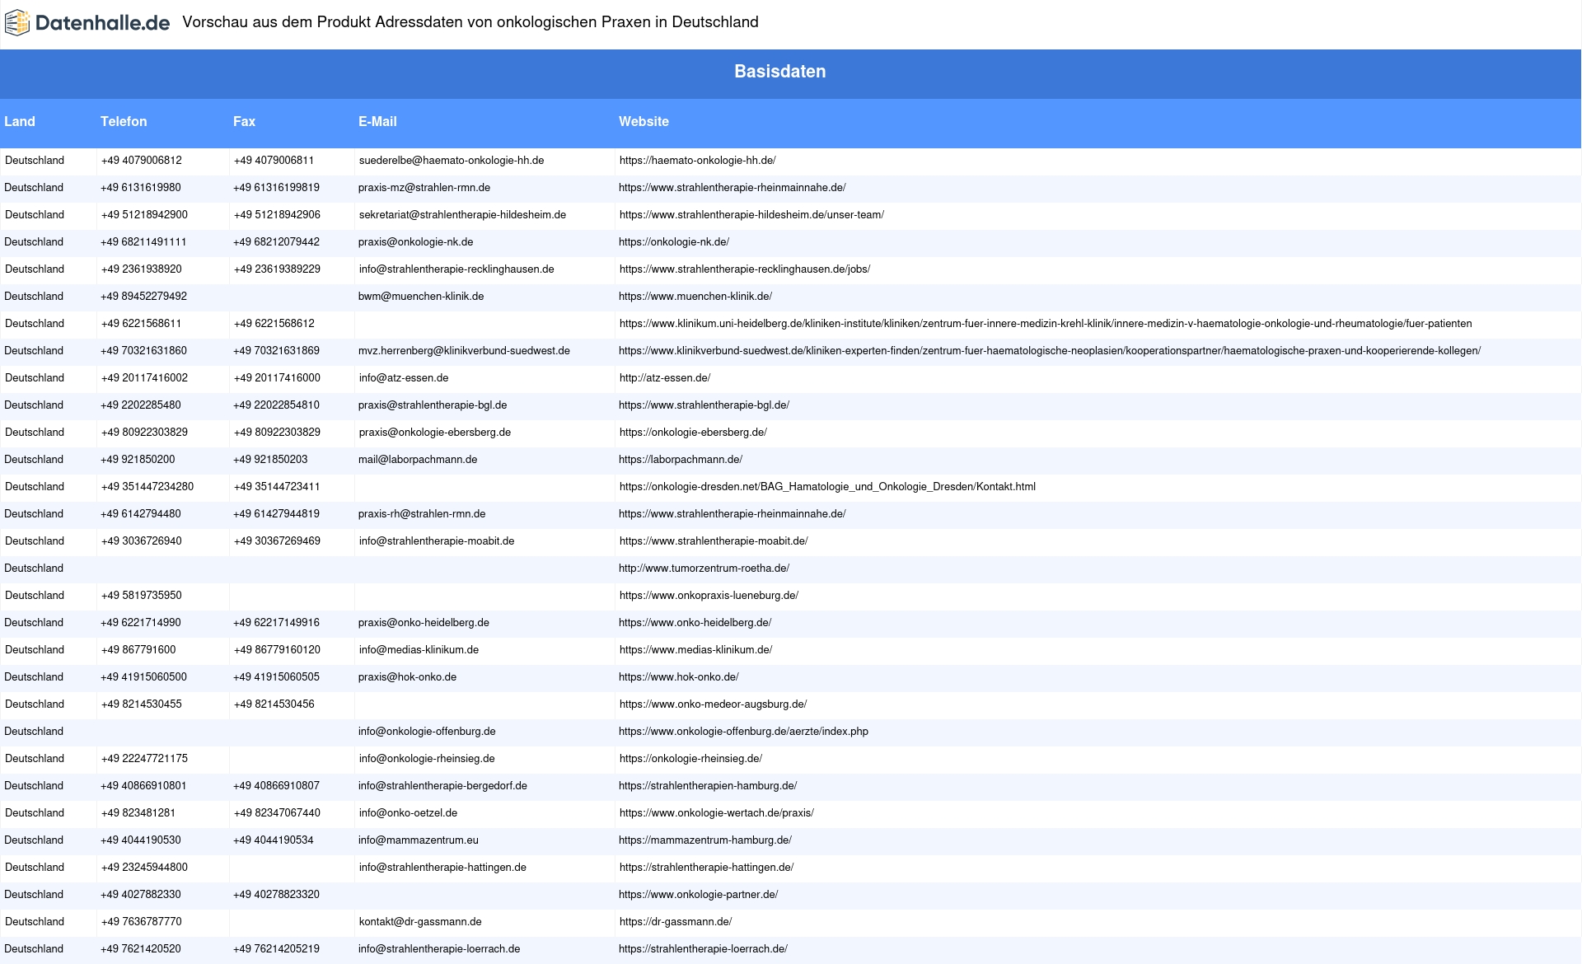Select phone number +49 22247721175
Image resolution: width=1582 pixels, height=964 pixels.
pos(144,759)
